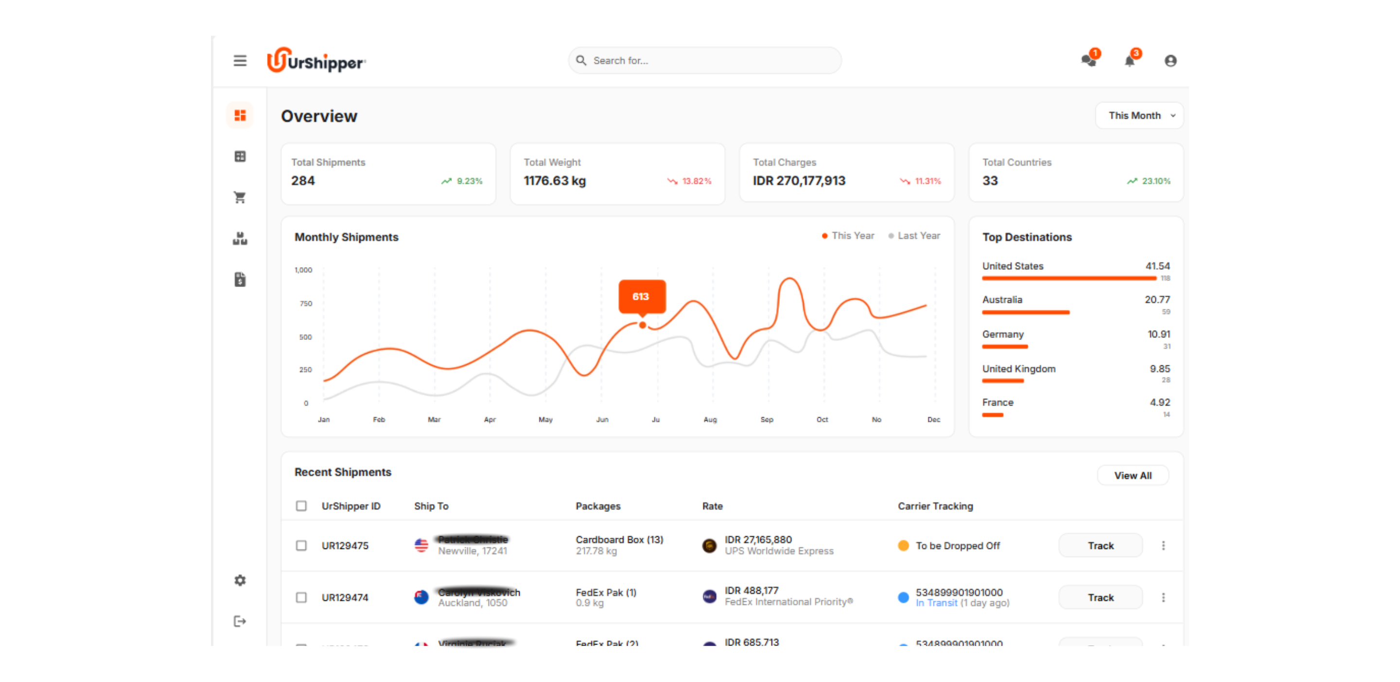Expand the This Month dropdown
The image size is (1400, 682).
point(1139,116)
